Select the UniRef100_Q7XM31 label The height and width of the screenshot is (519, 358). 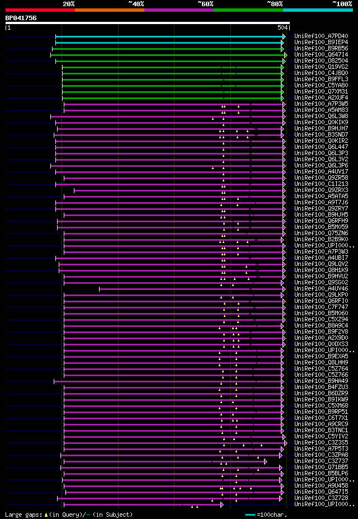(x=321, y=92)
